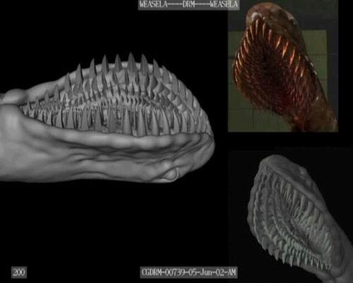The height and width of the screenshot is (283, 353).
Task: Click the WEASELA DRM title slate at top
Action: [189, 5]
